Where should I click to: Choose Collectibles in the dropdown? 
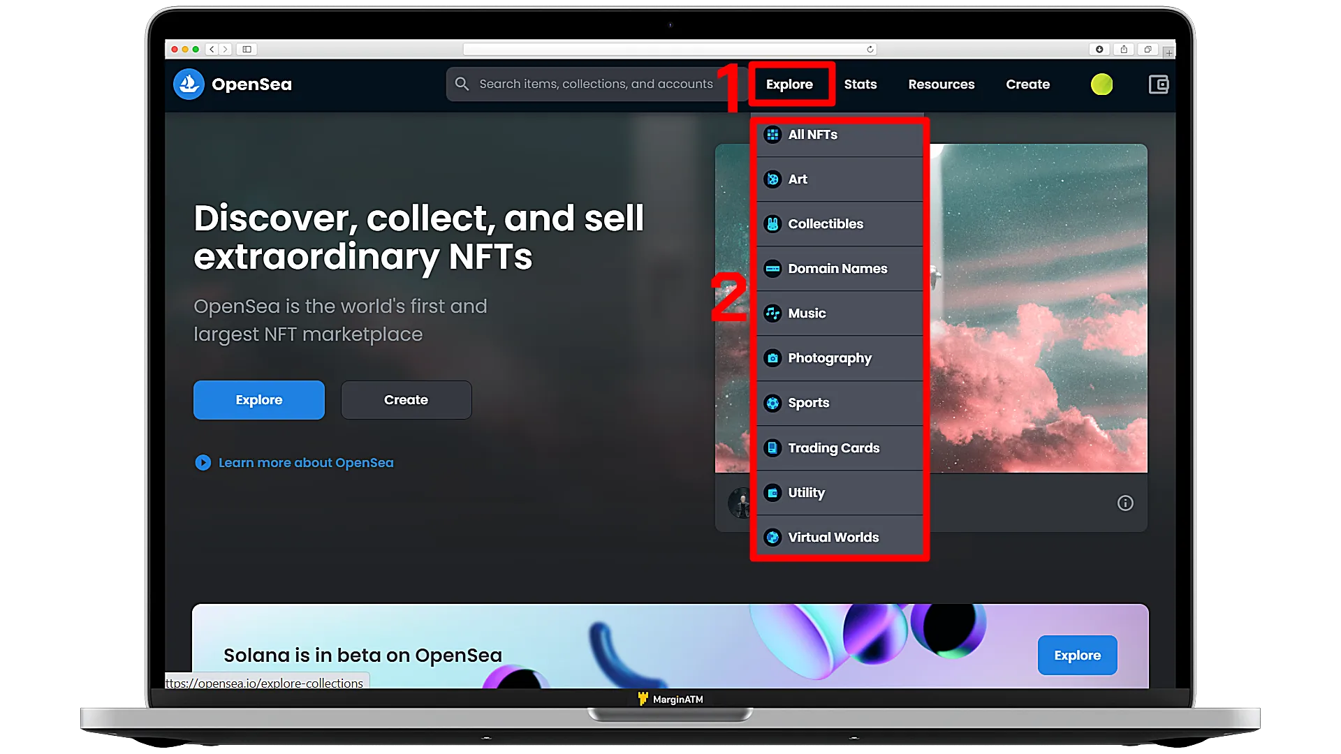(840, 224)
